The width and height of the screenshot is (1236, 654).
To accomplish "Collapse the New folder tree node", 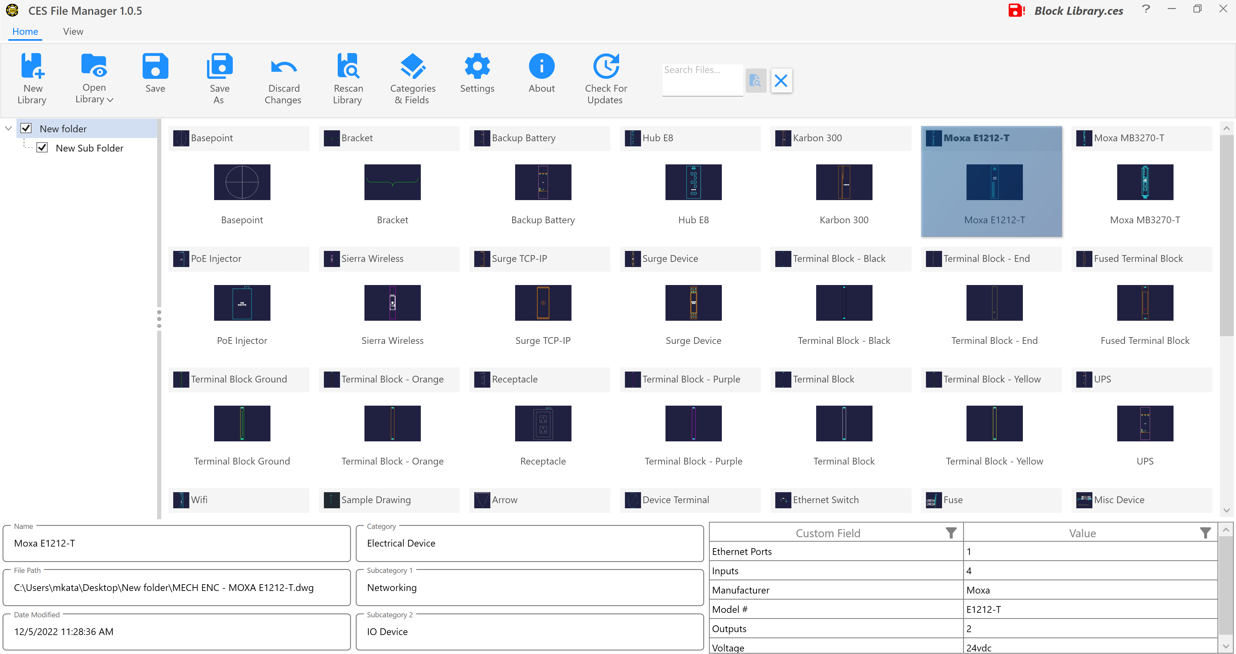I will [8, 128].
